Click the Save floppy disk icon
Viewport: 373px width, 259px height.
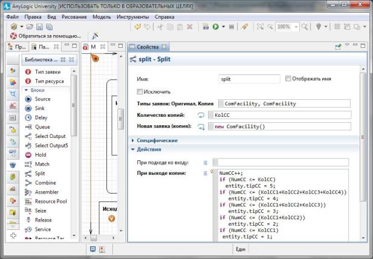(39, 27)
